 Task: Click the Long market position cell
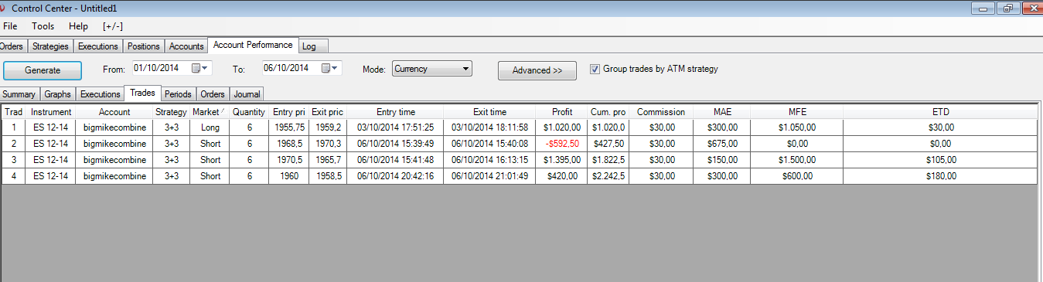pyautogui.click(x=210, y=127)
